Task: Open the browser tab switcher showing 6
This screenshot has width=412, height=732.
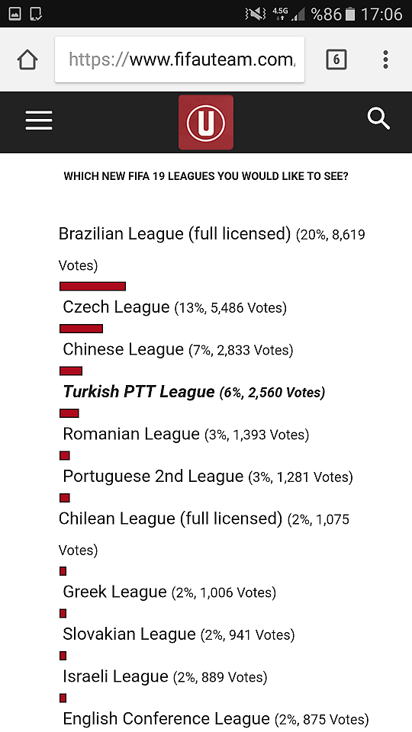Action: coord(336,59)
